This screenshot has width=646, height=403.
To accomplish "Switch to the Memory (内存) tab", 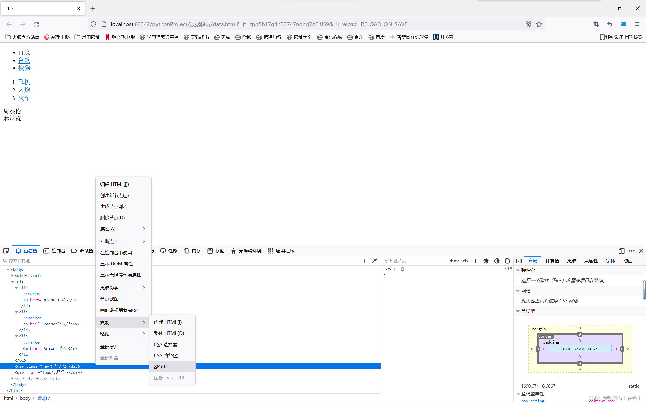I will coord(192,251).
